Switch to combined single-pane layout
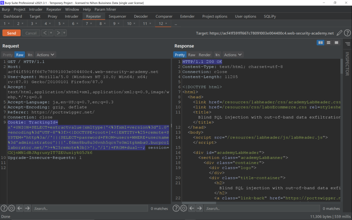The width and height of the screenshot is (352, 220). tap(336, 43)
